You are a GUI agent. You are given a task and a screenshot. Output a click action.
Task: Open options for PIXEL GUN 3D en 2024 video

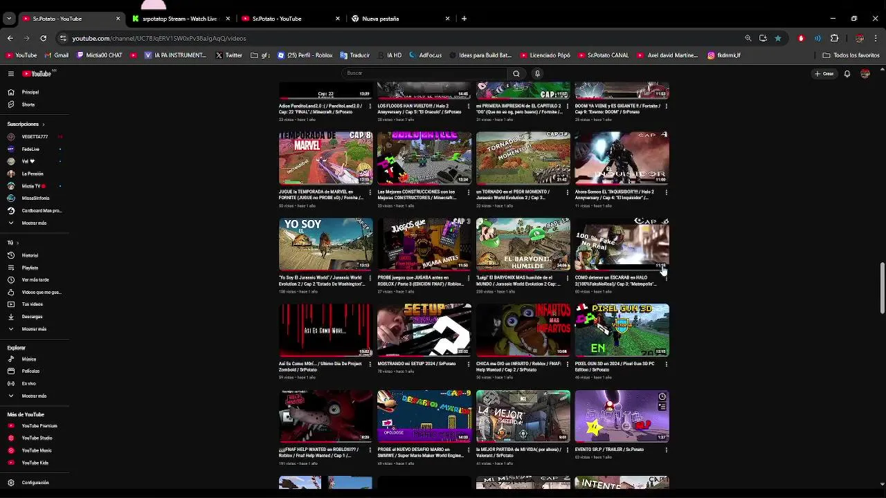pyautogui.click(x=666, y=364)
